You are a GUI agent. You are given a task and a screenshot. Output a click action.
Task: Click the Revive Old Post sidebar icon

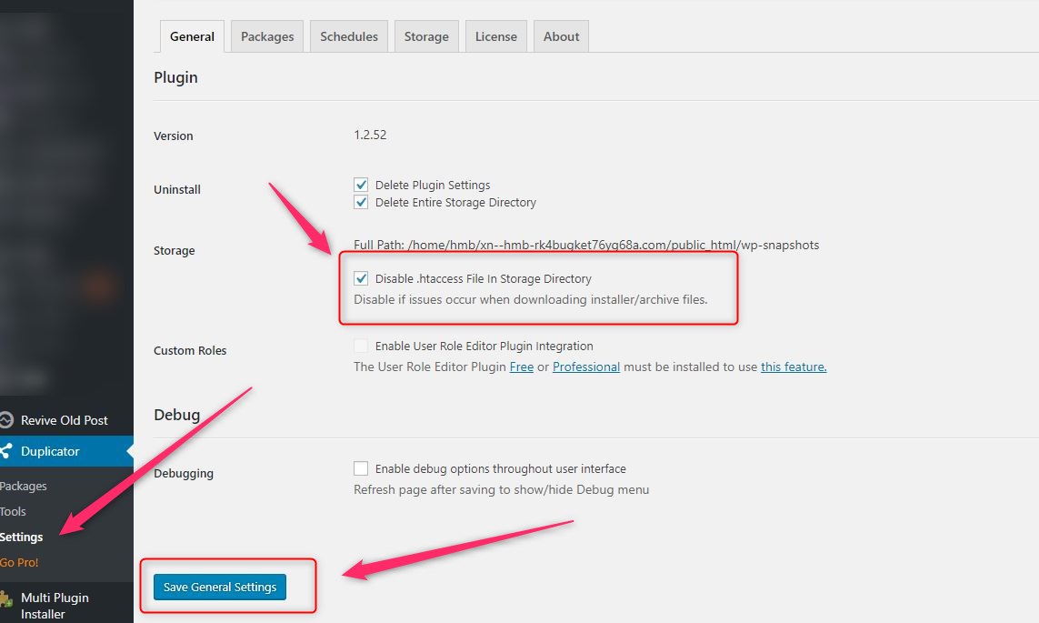click(x=6, y=420)
